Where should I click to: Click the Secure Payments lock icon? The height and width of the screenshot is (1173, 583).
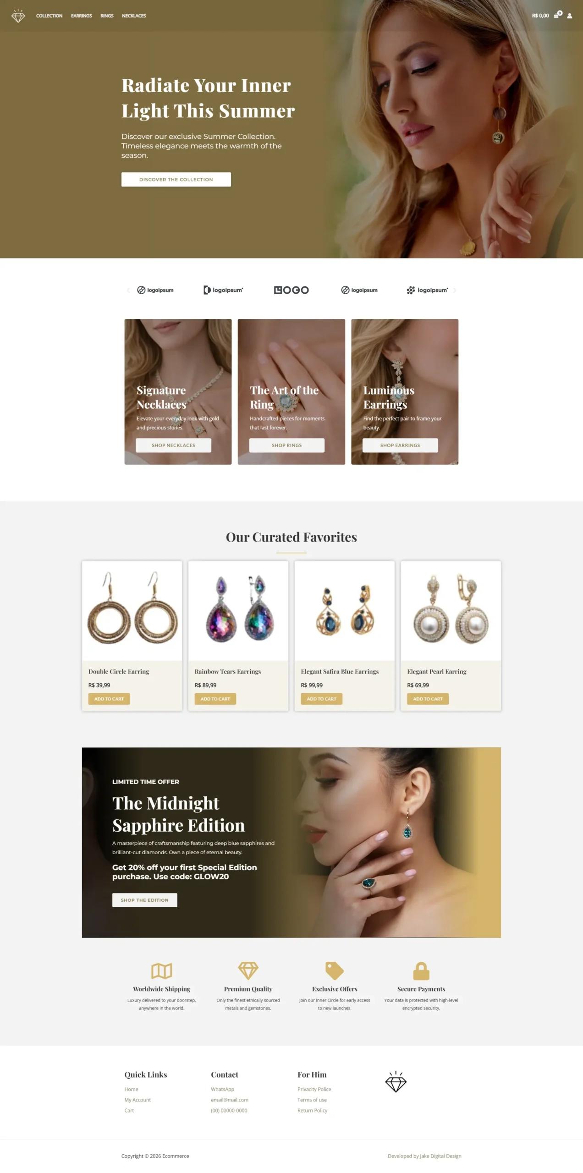tap(421, 970)
